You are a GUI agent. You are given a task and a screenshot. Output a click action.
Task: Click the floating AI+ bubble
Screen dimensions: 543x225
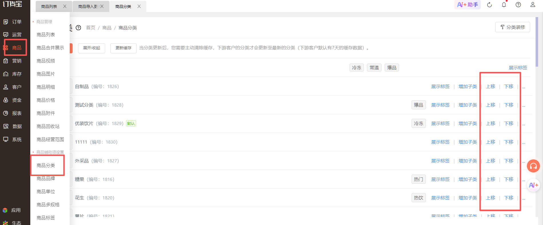(x=533, y=185)
